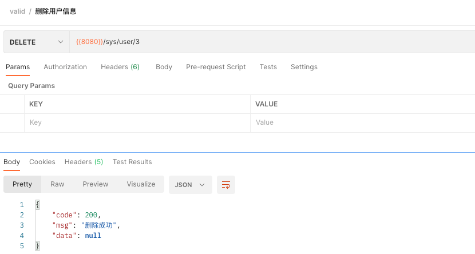The width and height of the screenshot is (475, 254).
Task: Select the request Body tab
Action: click(164, 67)
